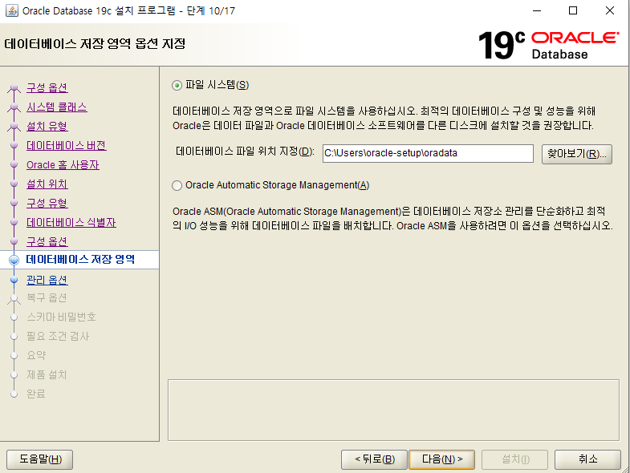
Task: Go to the 설치 유형 step
Action: (47, 126)
